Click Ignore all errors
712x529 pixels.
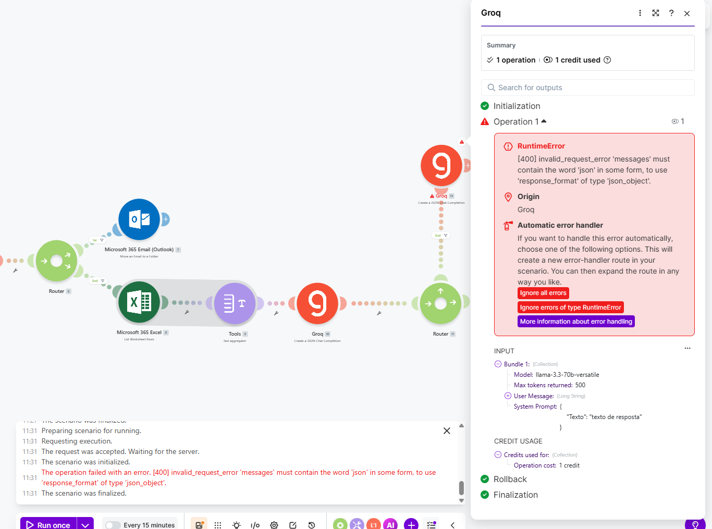click(543, 293)
